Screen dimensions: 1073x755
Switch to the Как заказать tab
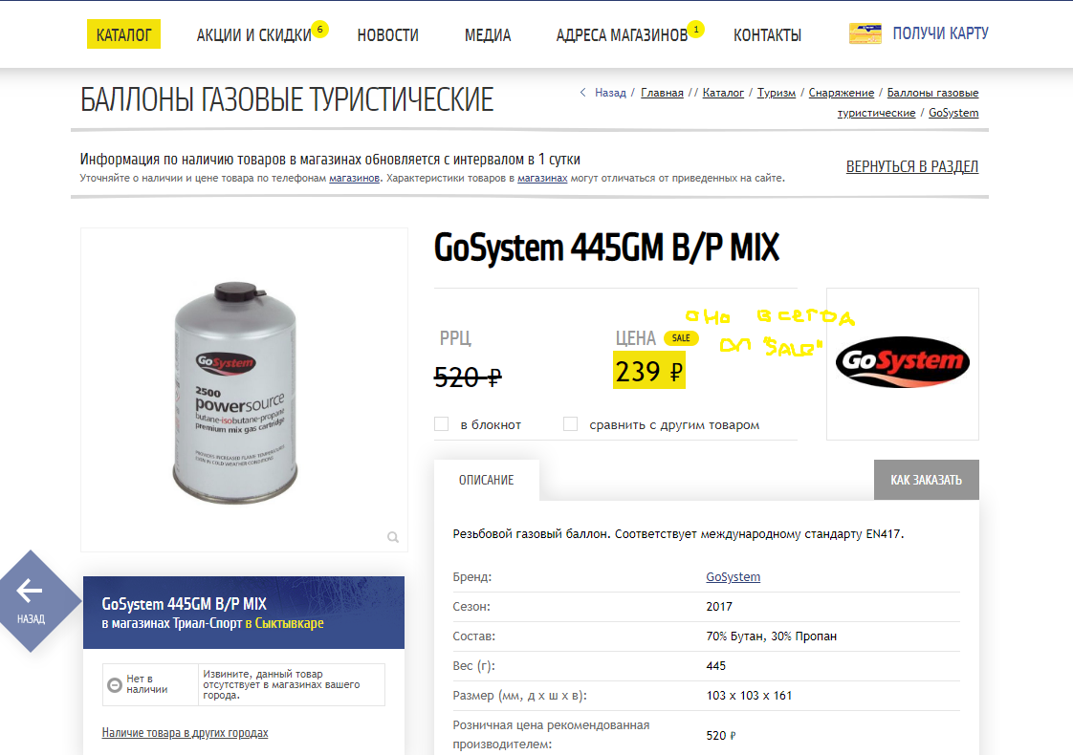click(927, 480)
